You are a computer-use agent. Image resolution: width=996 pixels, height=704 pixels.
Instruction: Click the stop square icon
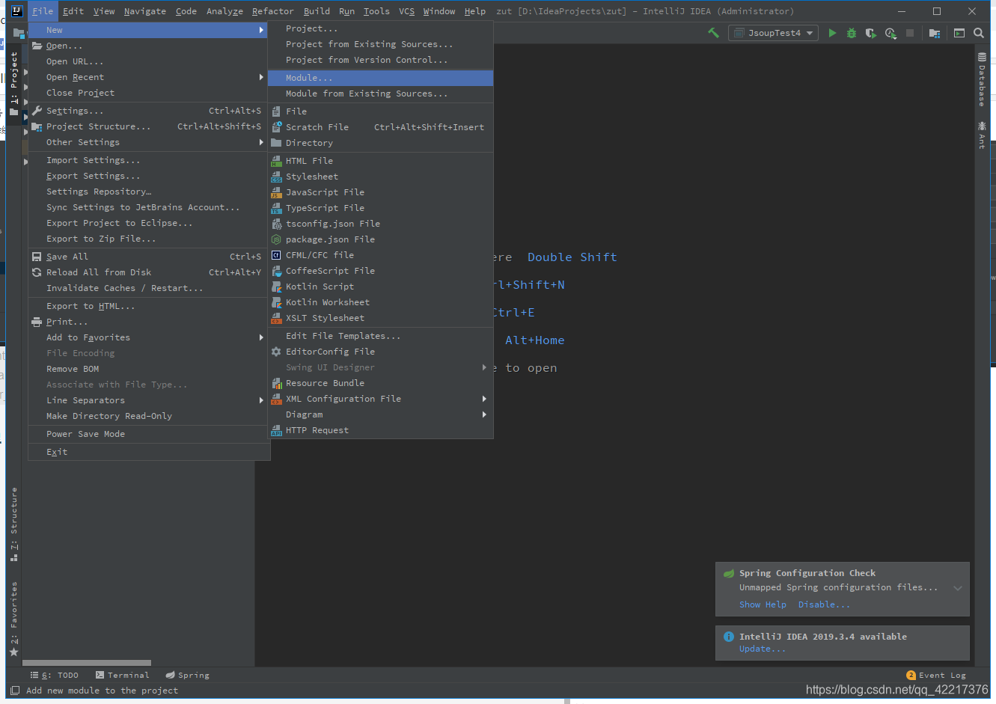point(910,33)
